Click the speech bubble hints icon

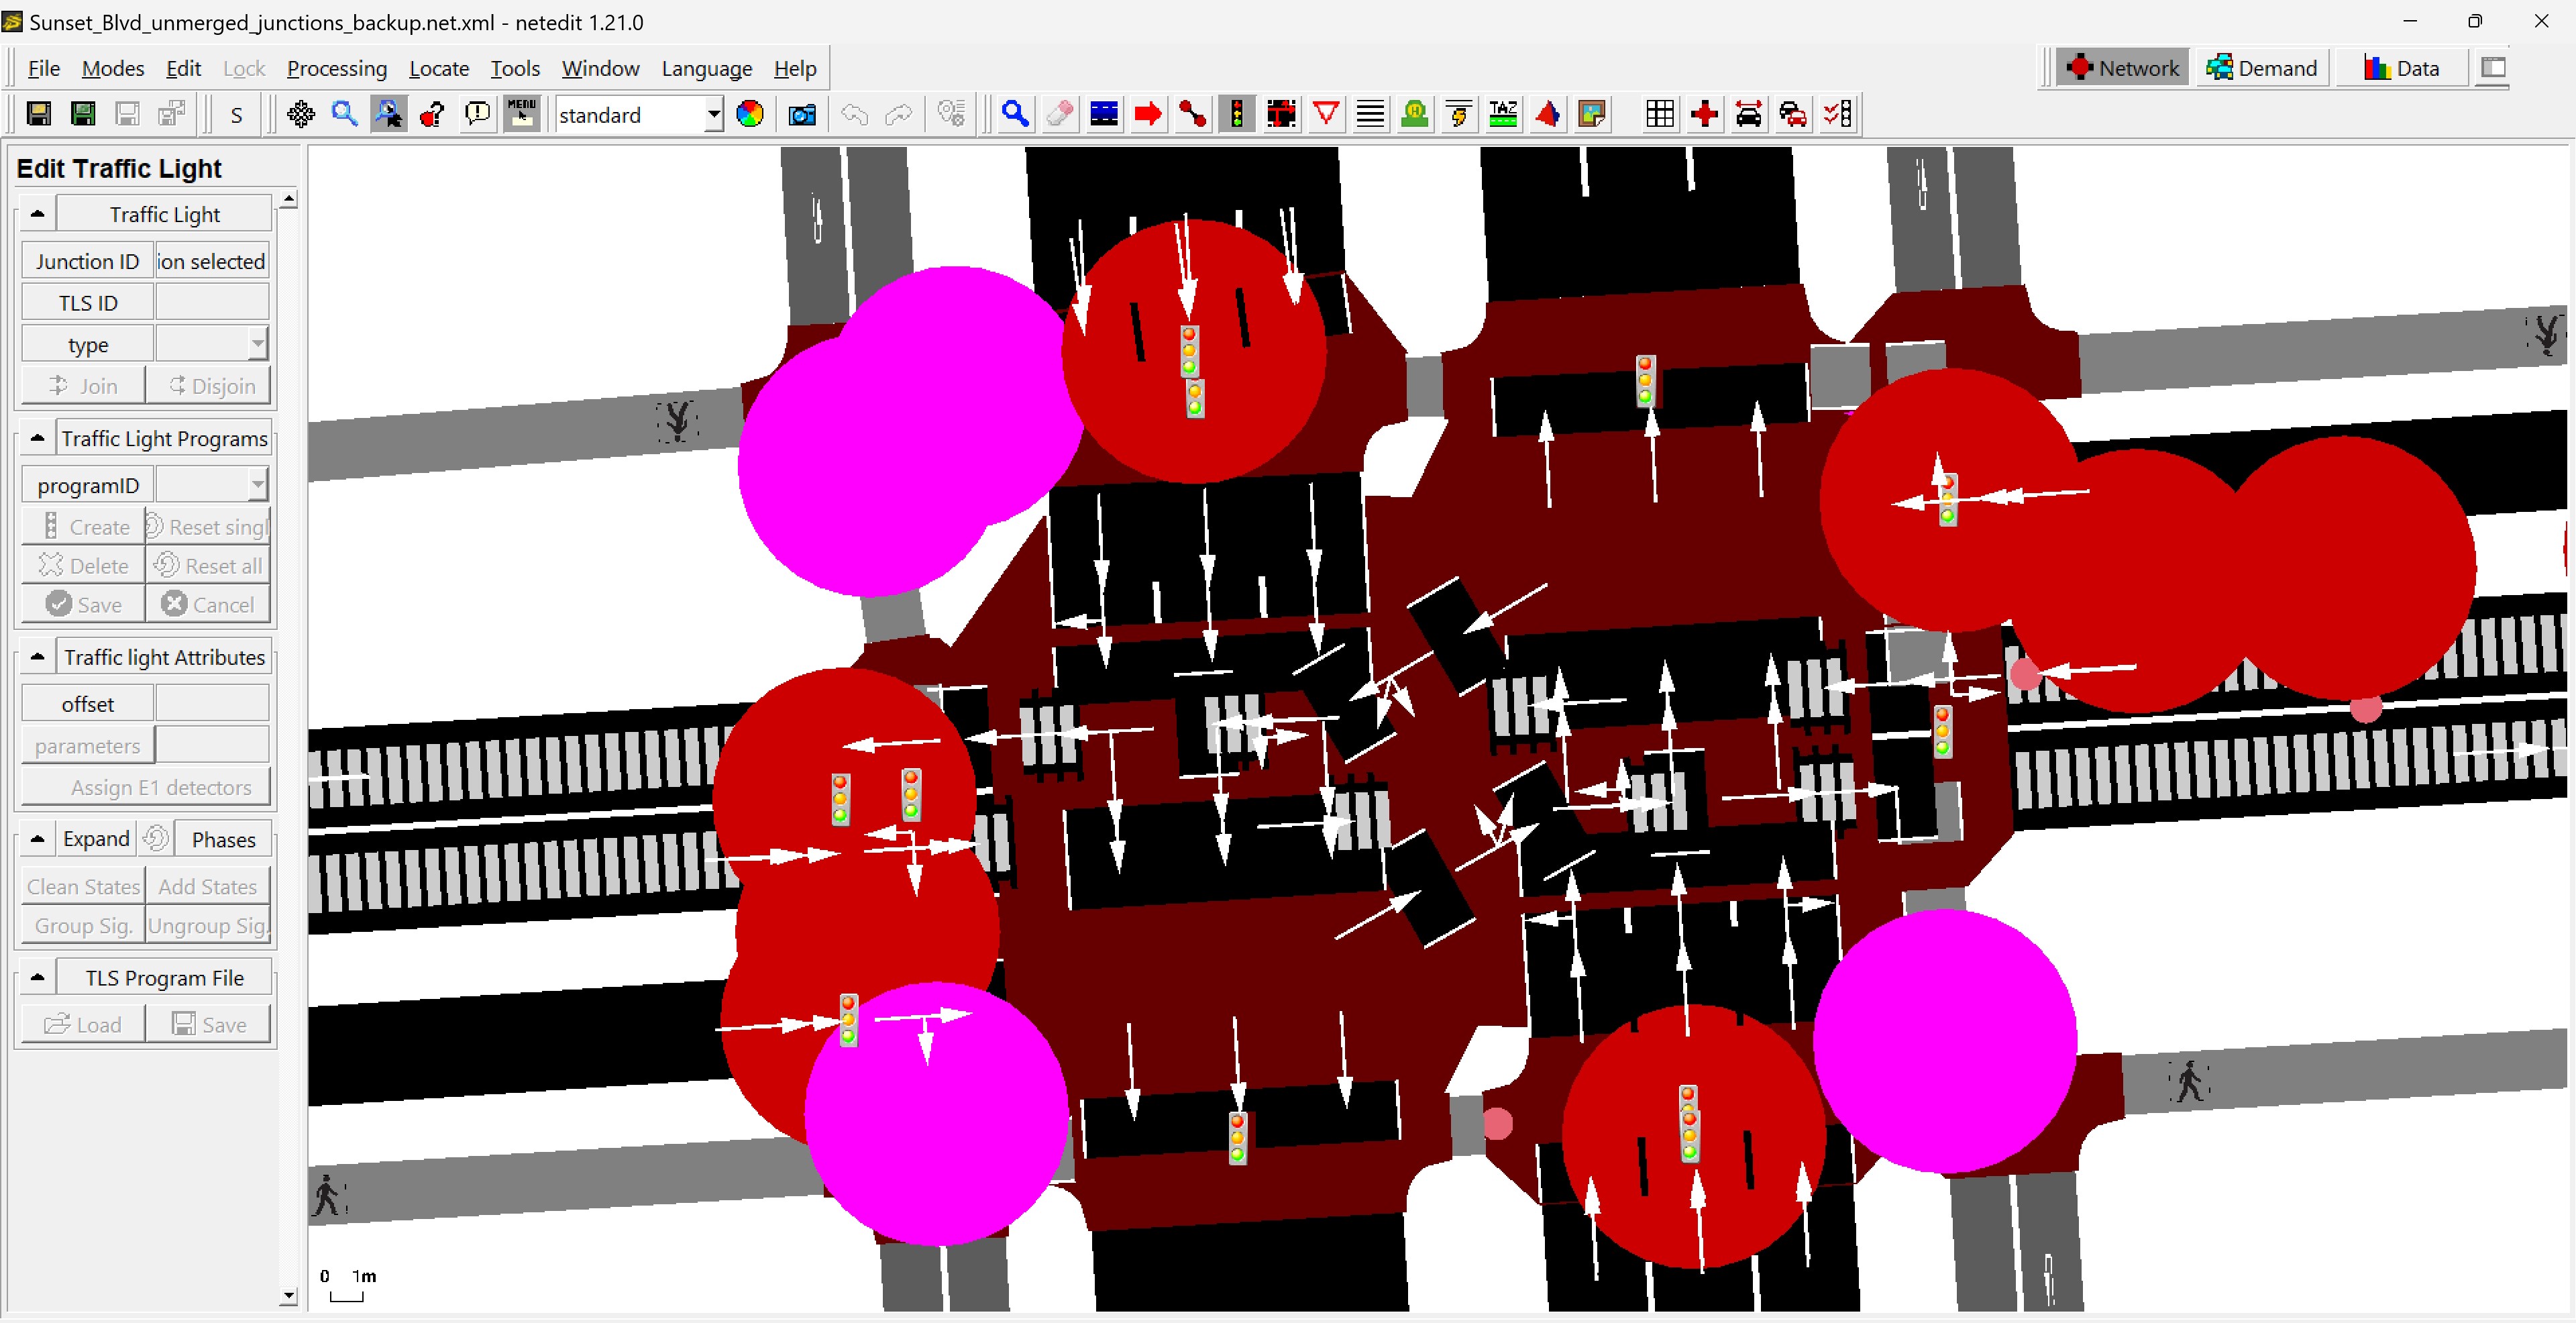click(x=478, y=114)
